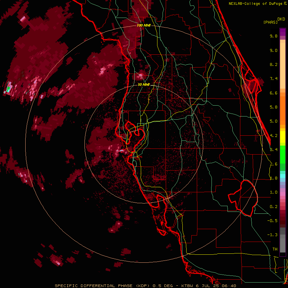Pick the bright green segment of the color bar
The width and height of the screenshot is (288, 288).
(x=283, y=154)
